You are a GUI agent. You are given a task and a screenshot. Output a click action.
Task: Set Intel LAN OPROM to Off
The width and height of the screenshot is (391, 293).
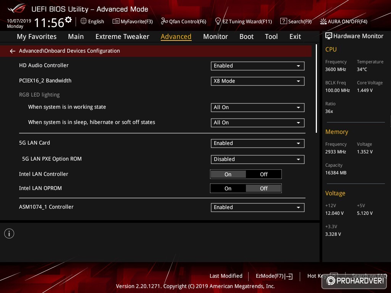click(x=263, y=188)
